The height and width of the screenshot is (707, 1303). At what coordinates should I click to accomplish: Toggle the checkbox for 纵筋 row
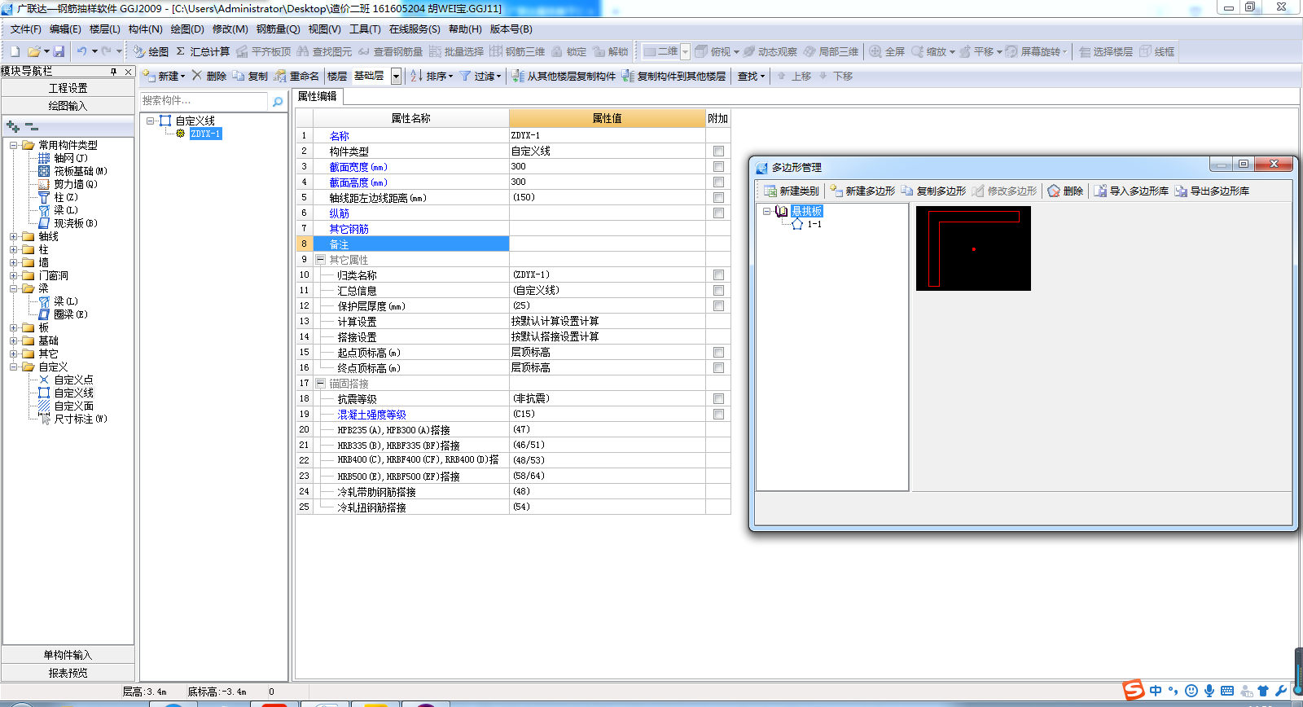718,213
